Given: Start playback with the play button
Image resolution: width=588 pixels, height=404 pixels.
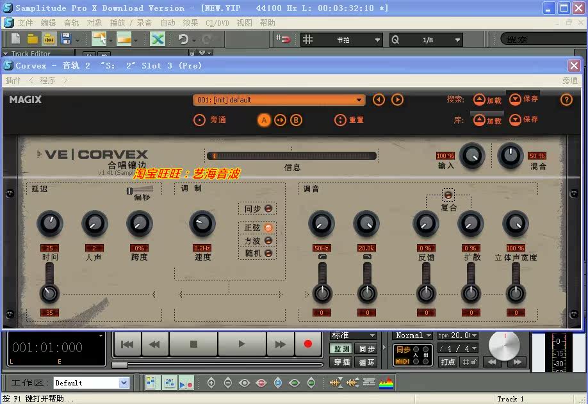Looking at the screenshot, I should pyautogui.click(x=242, y=344).
